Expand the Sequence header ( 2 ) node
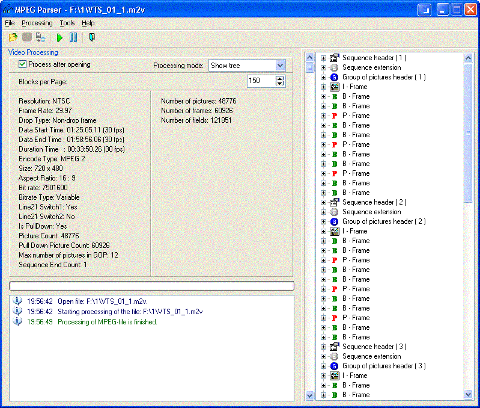This screenshot has width=480, height=408. tap(323, 202)
